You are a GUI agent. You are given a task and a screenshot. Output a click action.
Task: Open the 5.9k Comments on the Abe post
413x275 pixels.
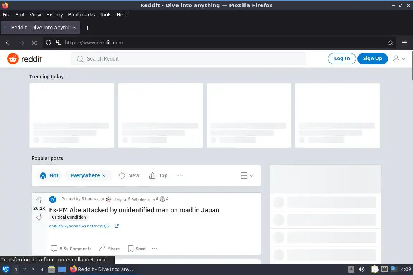(x=71, y=249)
